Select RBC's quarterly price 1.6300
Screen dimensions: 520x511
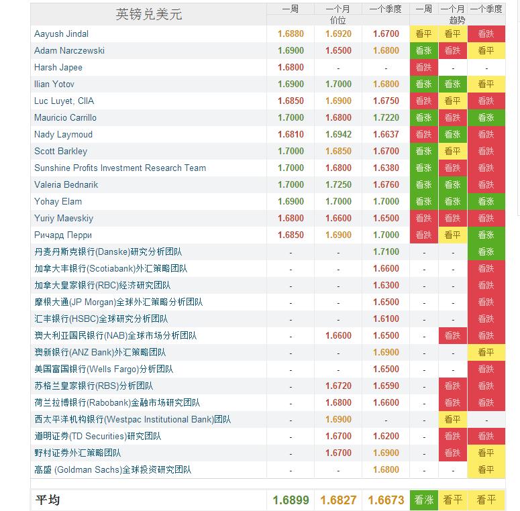386,285
